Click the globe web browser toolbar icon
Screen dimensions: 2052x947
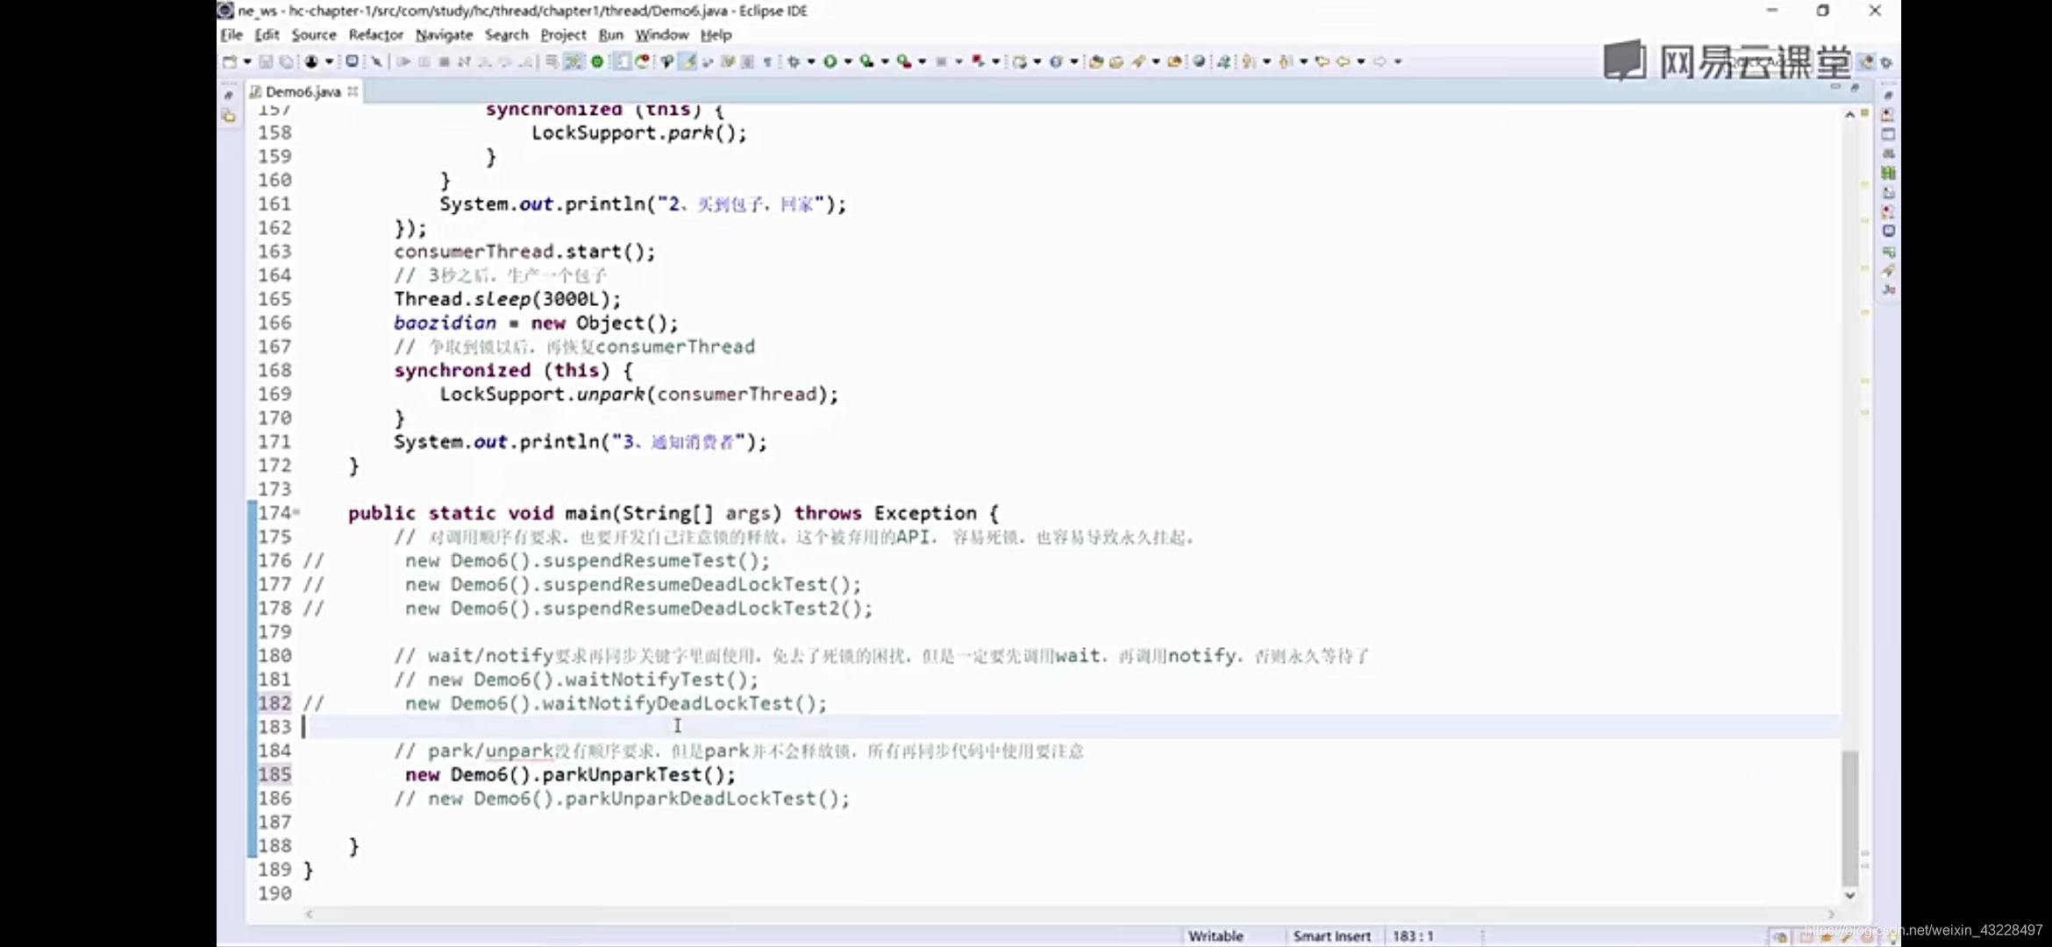click(x=1199, y=61)
